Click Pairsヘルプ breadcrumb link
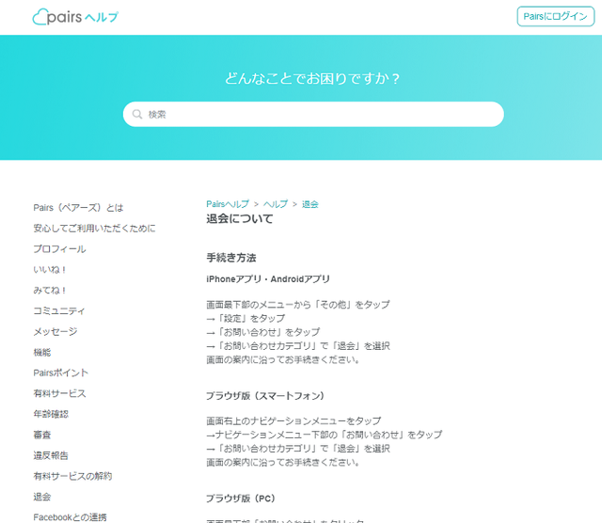The width and height of the screenshot is (602, 523). point(228,204)
